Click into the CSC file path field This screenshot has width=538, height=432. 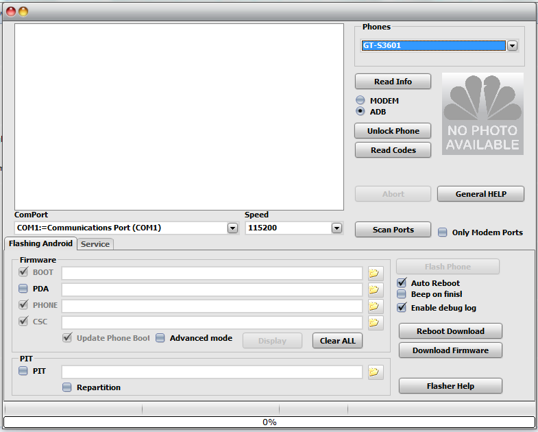click(212, 323)
